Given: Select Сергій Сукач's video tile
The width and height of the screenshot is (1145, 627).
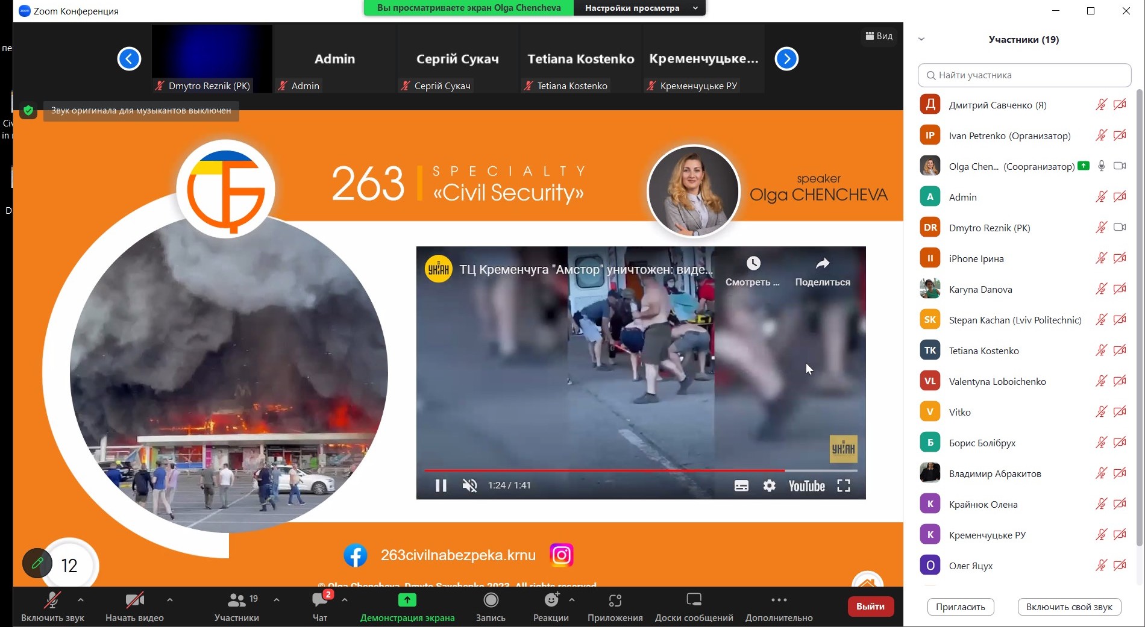Looking at the screenshot, I should (457, 58).
